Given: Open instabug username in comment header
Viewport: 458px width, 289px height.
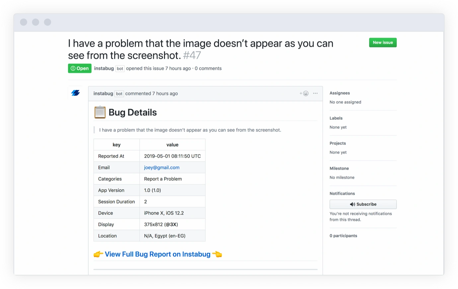Looking at the screenshot, I should (103, 93).
